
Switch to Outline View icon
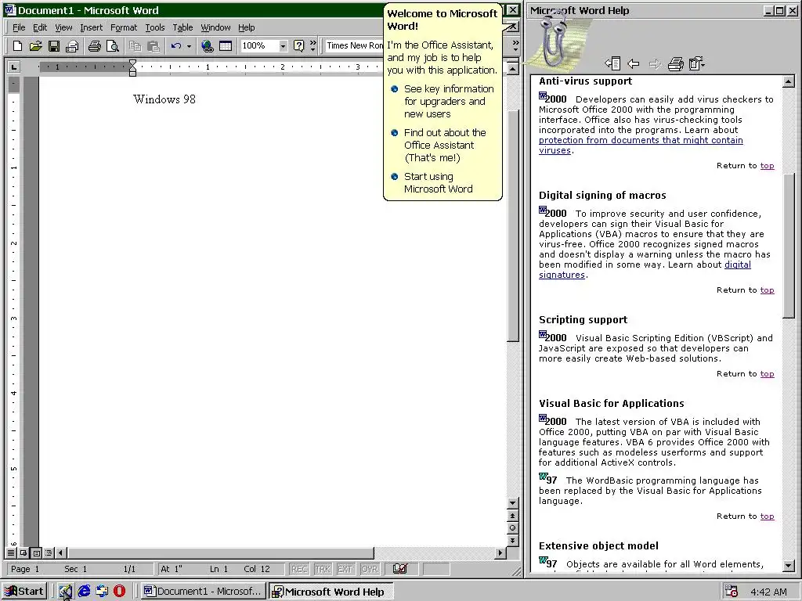click(49, 552)
